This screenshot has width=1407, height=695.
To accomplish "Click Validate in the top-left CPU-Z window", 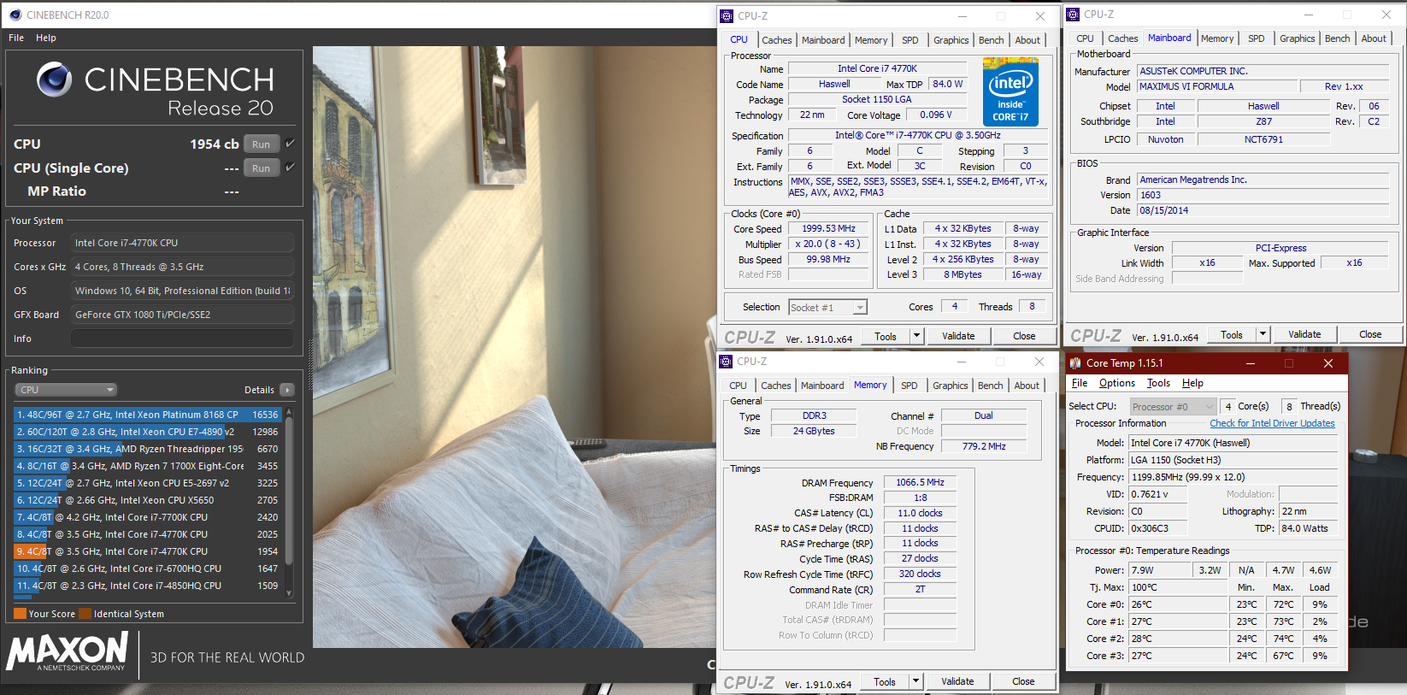I will click(x=958, y=336).
